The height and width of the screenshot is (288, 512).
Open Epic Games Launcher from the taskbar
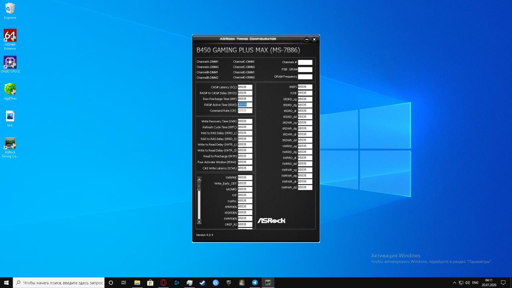pyautogui.click(x=229, y=282)
